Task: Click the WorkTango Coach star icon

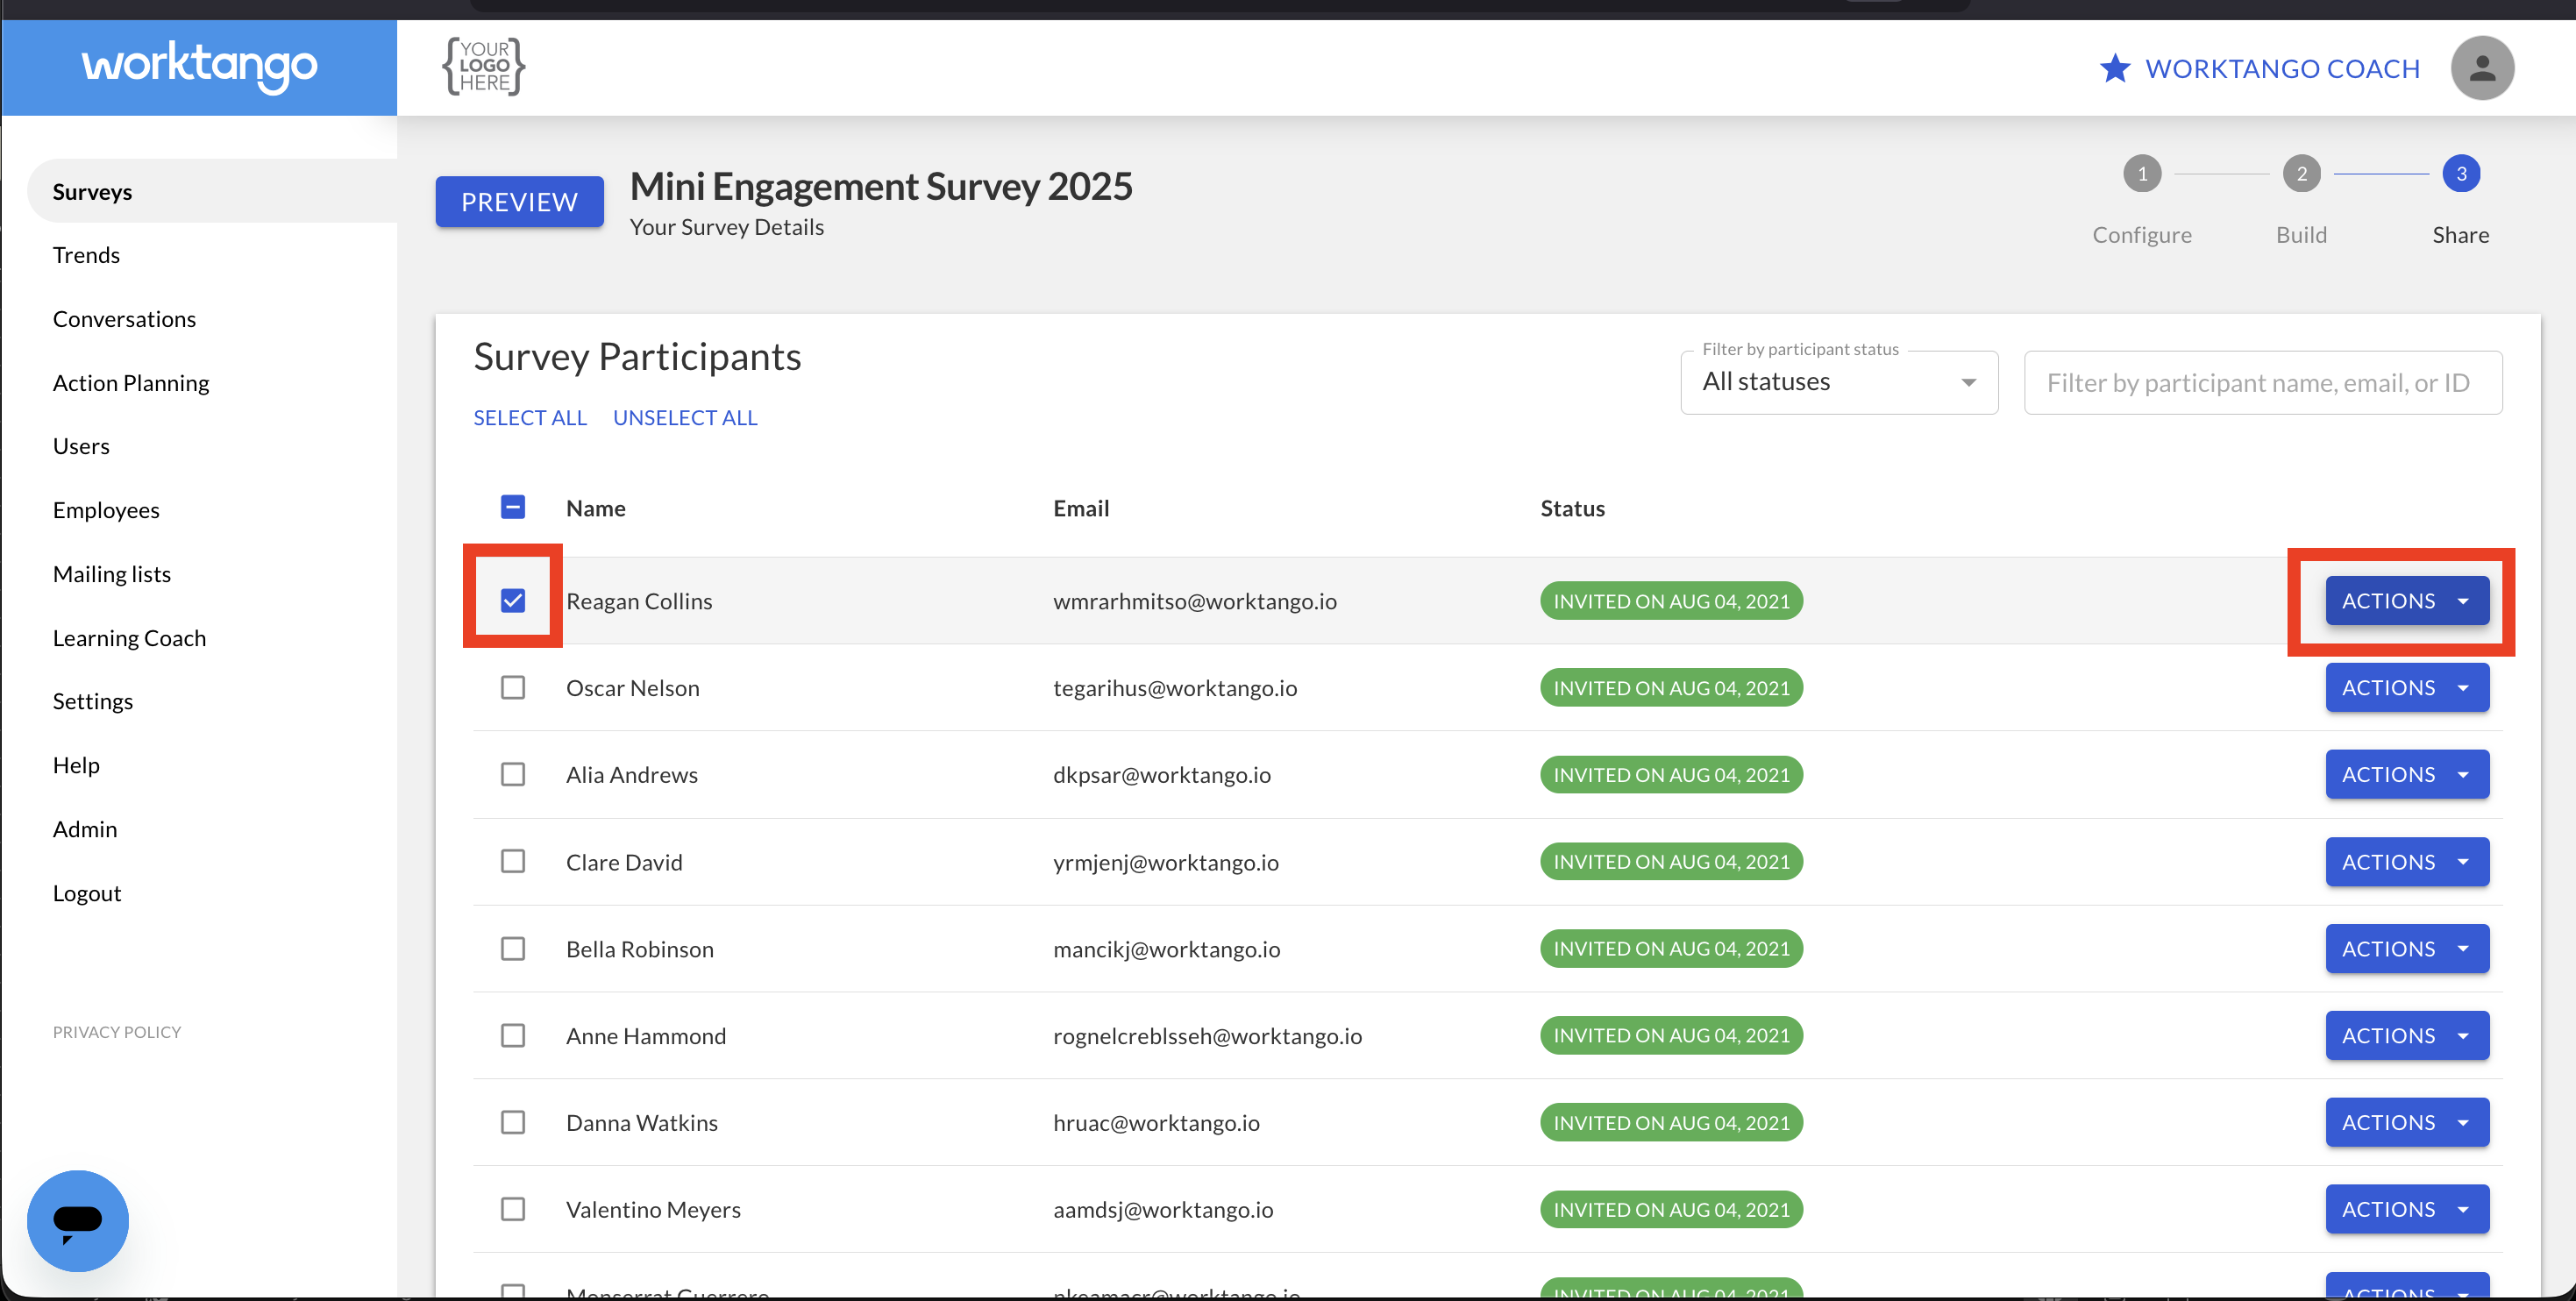Action: (2114, 68)
